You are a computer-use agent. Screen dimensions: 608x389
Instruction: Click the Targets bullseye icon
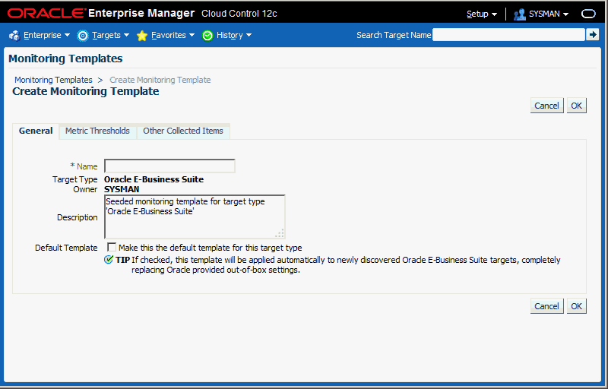pyautogui.click(x=83, y=35)
